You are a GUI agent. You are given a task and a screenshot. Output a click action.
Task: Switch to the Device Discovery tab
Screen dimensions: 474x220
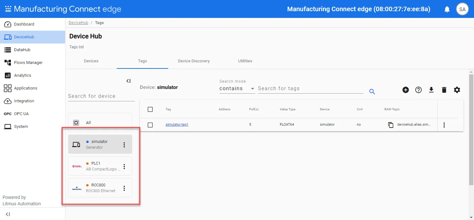(194, 61)
